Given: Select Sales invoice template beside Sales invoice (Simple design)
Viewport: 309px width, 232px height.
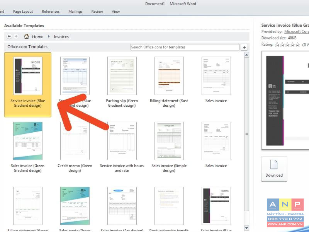Looking at the screenshot, I should click(216, 145).
